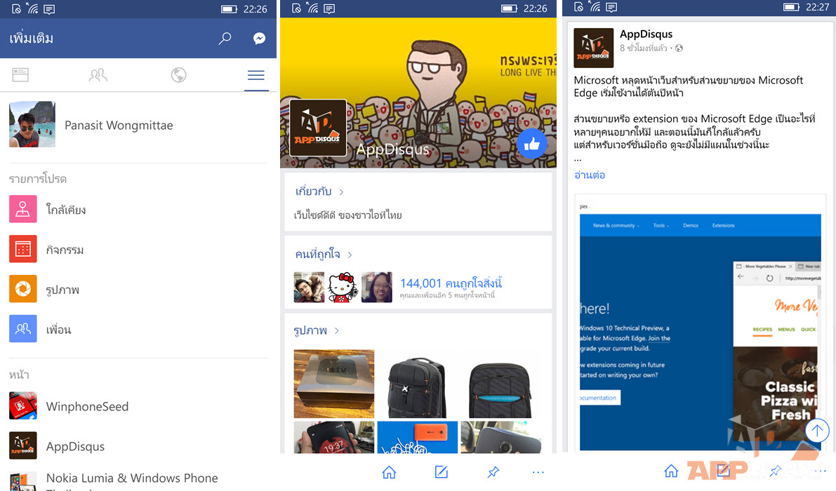Tap Home icon in middle screen bar

coord(389,472)
